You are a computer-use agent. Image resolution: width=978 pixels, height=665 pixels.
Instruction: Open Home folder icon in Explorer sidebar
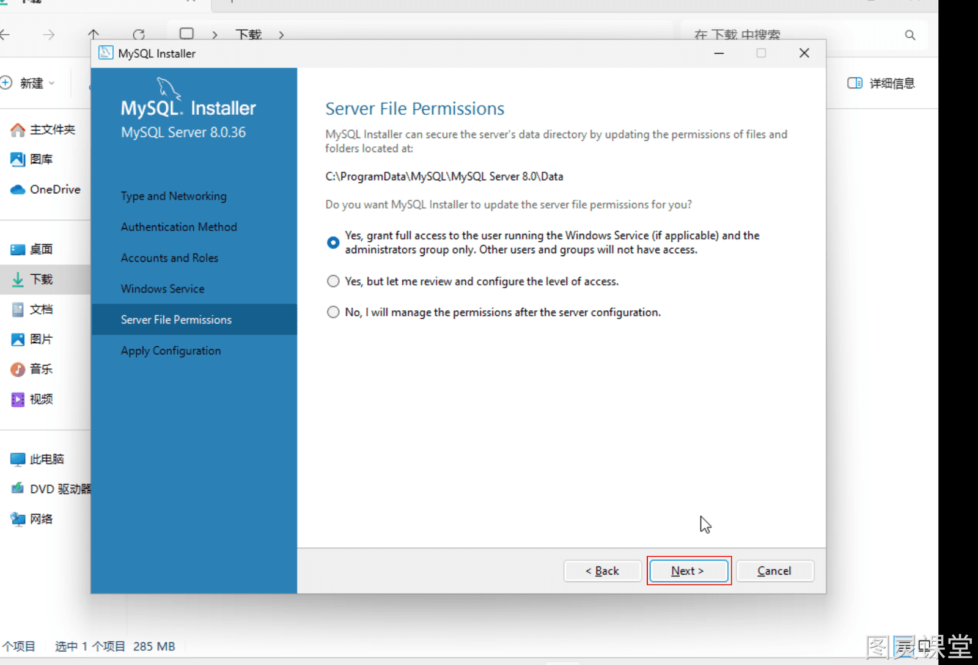pos(18,129)
